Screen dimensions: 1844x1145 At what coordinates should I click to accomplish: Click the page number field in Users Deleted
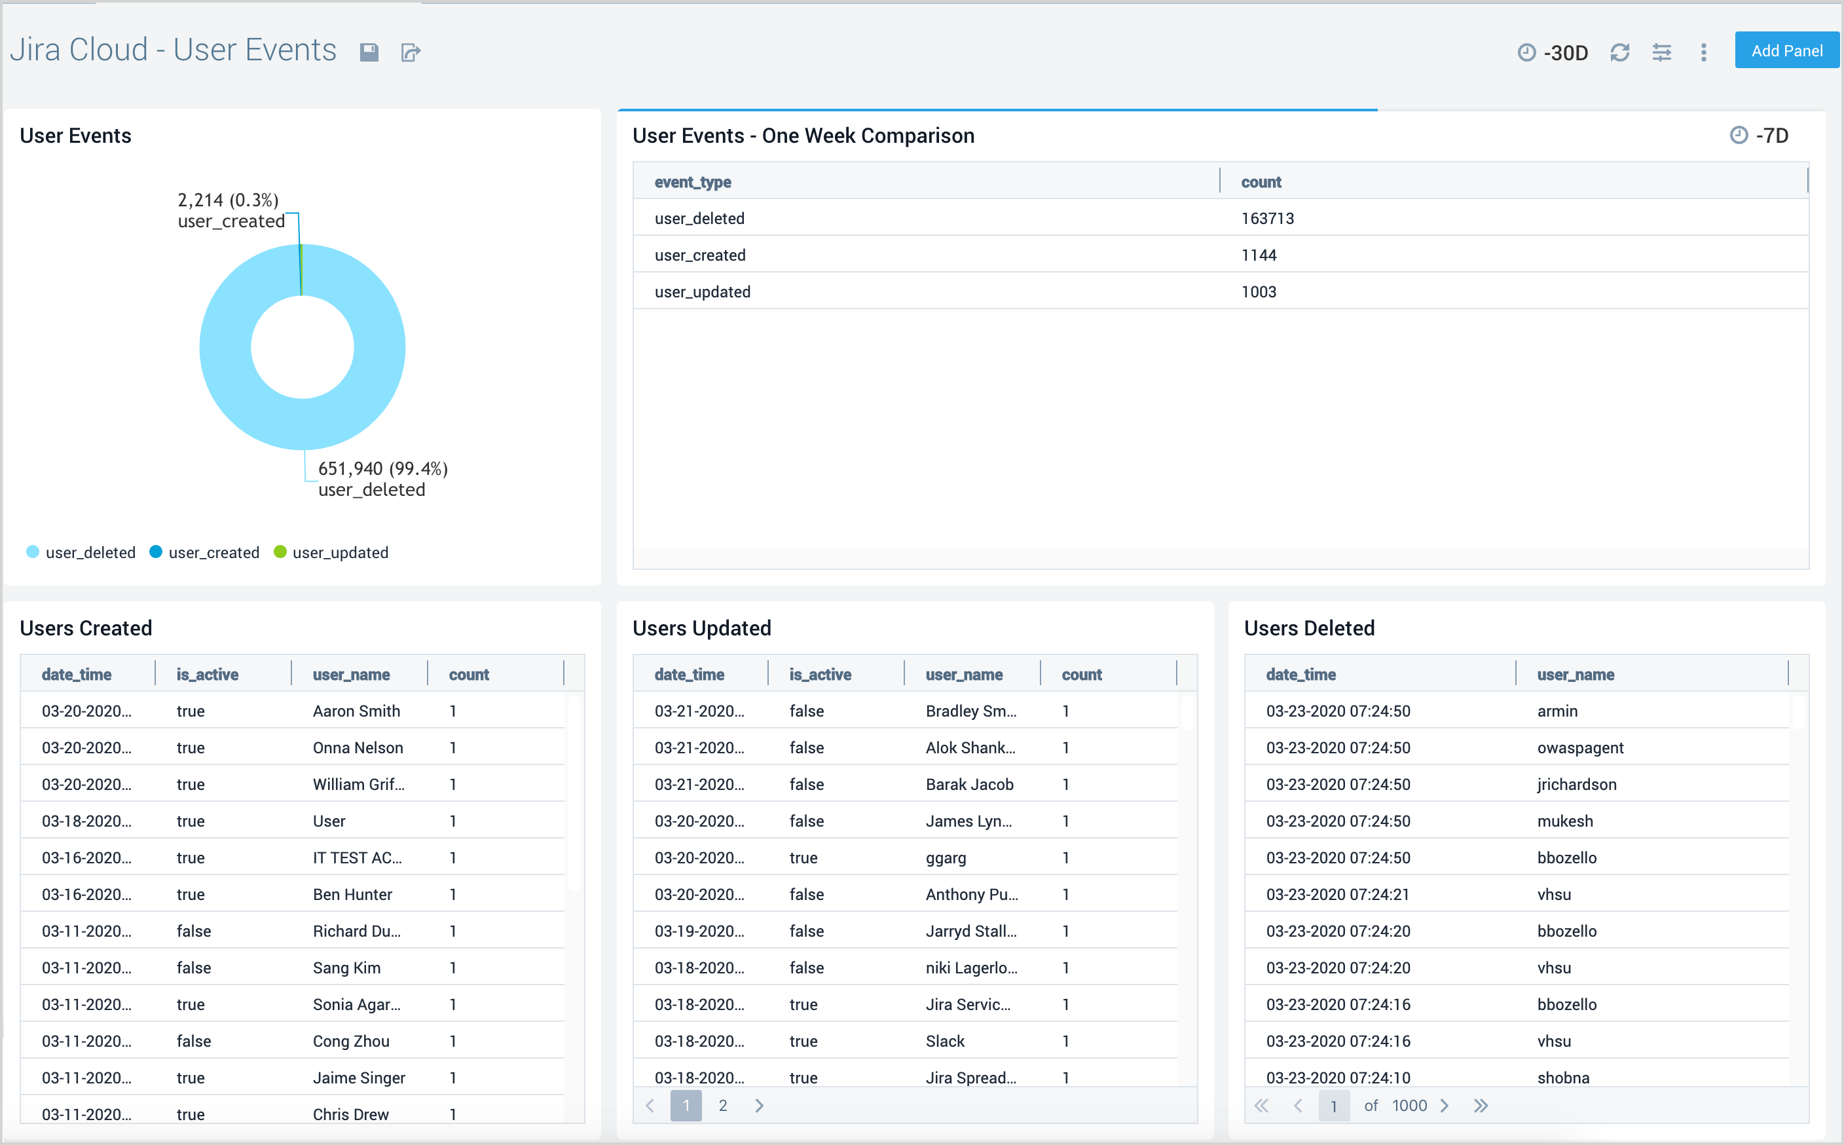click(1334, 1106)
